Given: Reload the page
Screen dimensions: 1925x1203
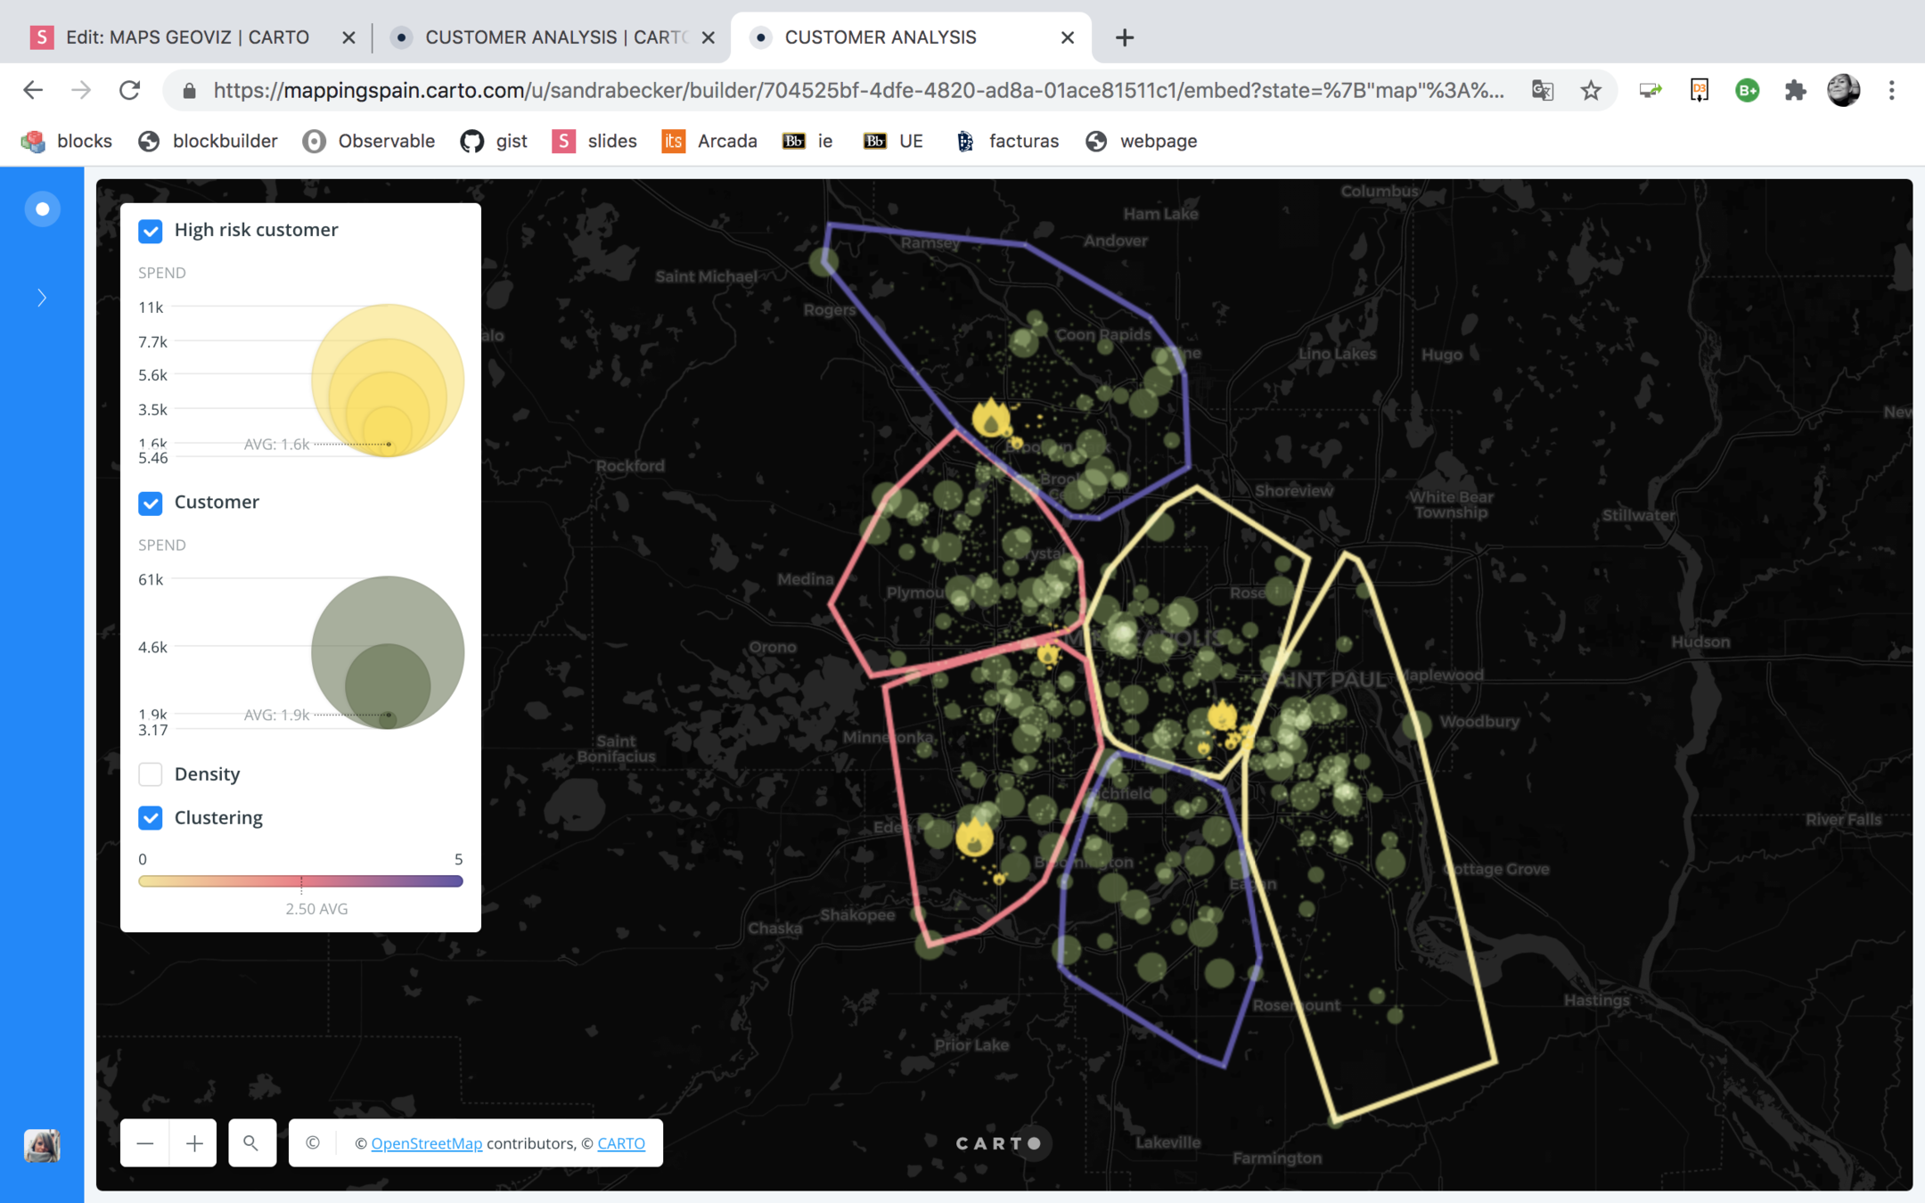Looking at the screenshot, I should click(130, 90).
